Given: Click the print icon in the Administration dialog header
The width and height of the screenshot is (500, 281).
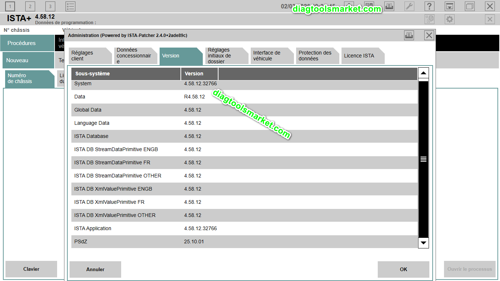Looking at the screenshot, I should (409, 35).
